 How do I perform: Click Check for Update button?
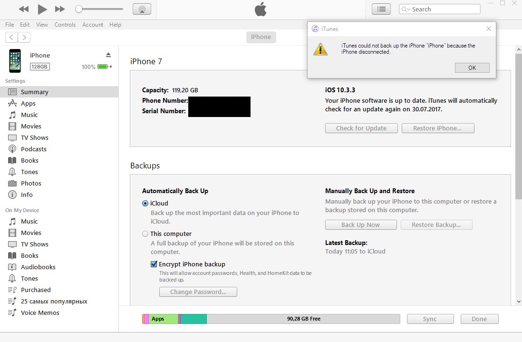click(361, 128)
